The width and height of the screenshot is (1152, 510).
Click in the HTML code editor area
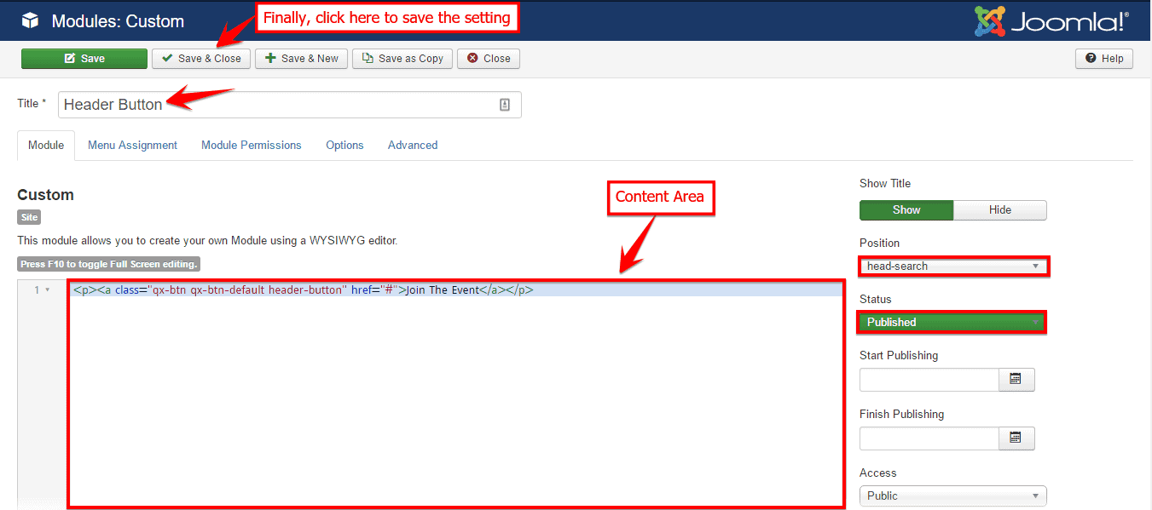coord(454,392)
